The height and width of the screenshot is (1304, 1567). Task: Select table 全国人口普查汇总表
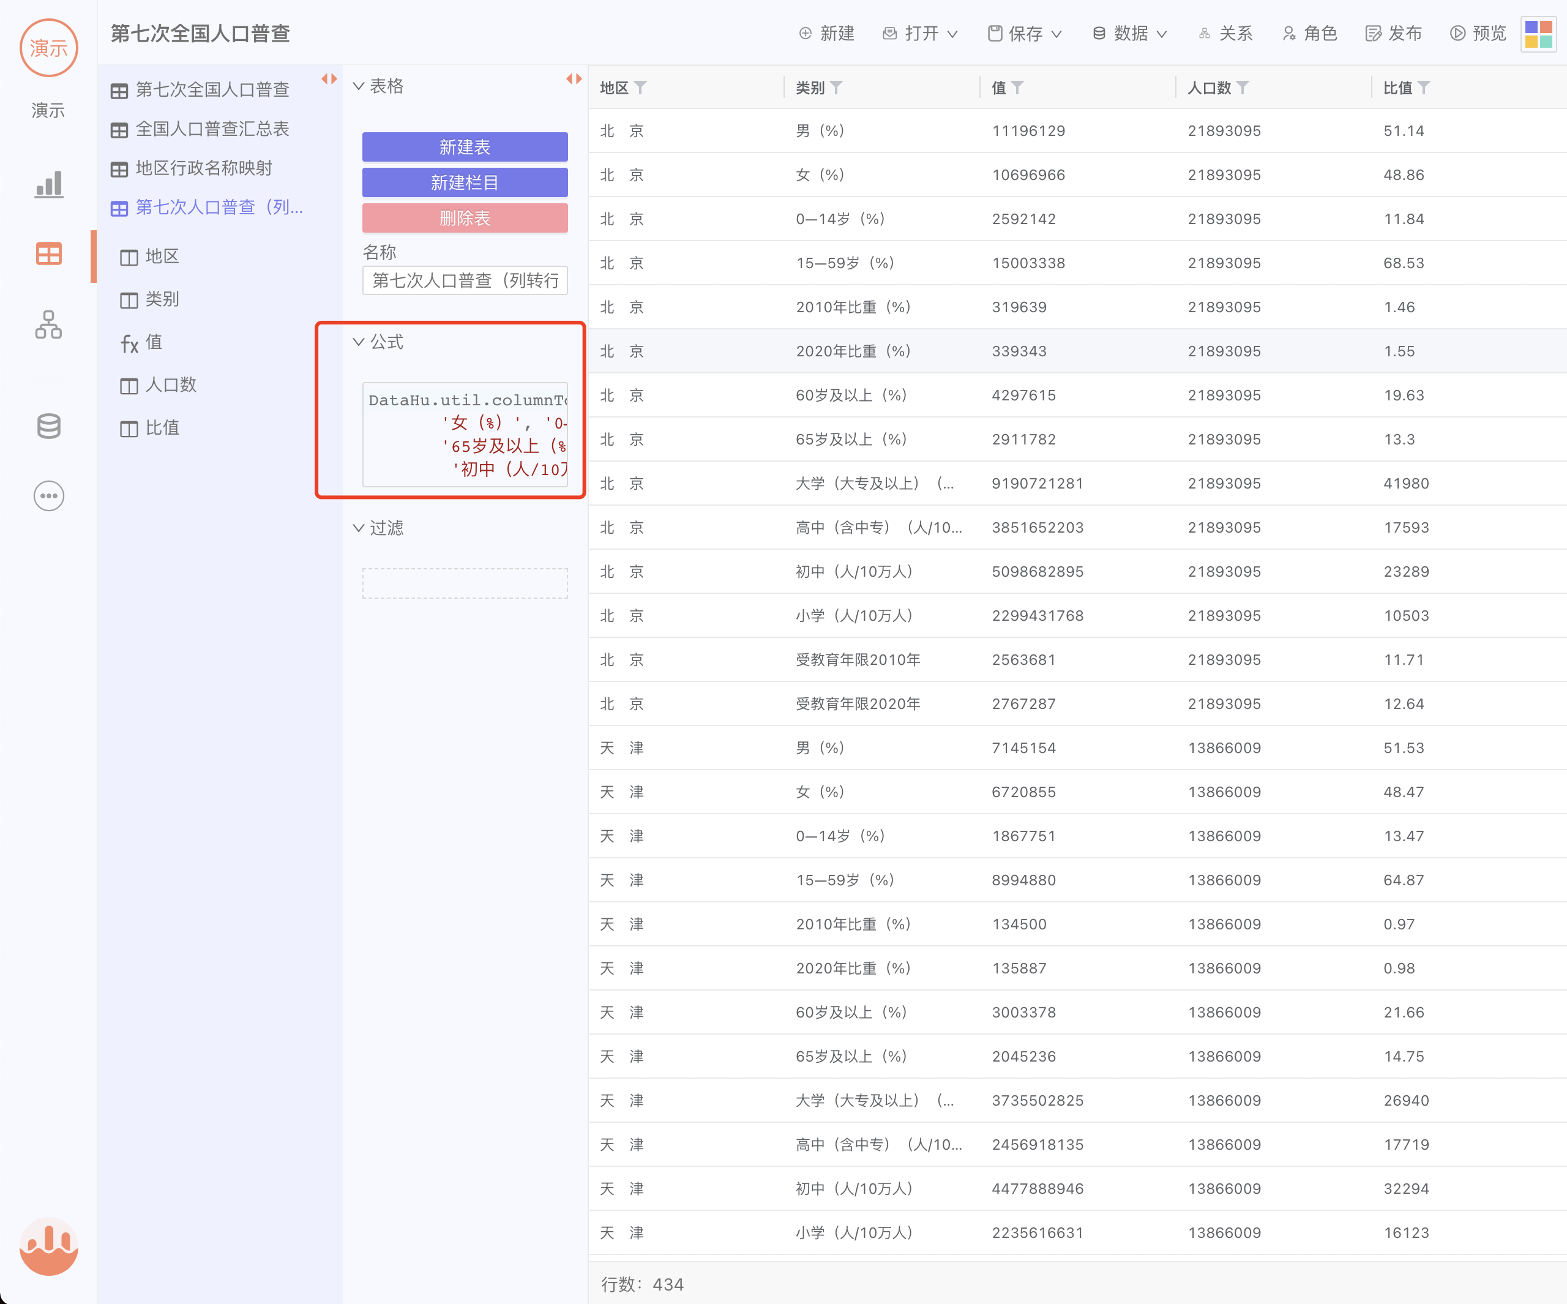[x=200, y=129]
